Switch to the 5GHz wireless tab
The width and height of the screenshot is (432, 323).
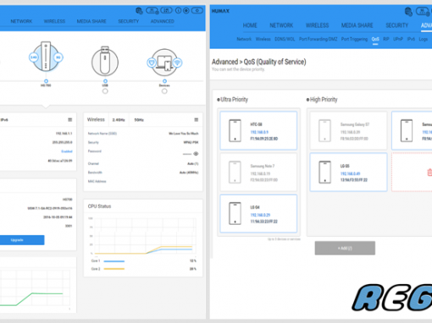(139, 120)
